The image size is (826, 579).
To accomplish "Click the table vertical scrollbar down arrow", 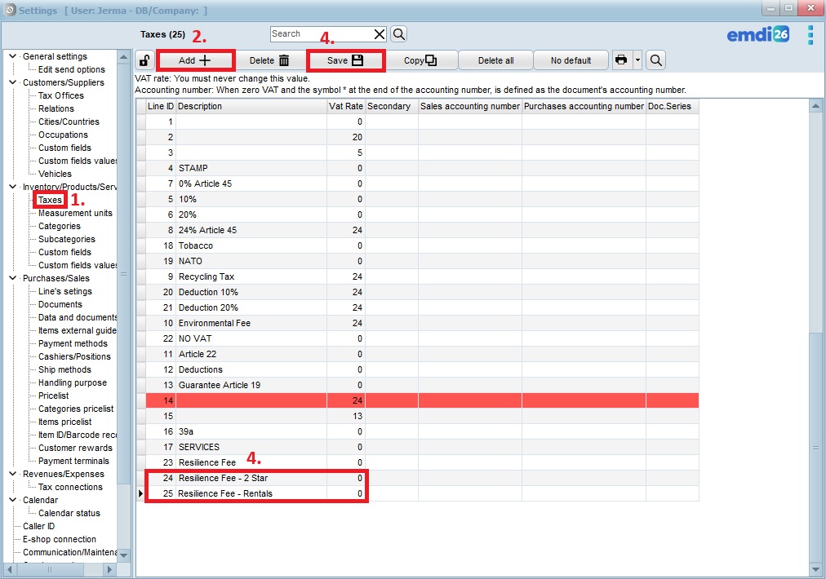I will click(815, 569).
